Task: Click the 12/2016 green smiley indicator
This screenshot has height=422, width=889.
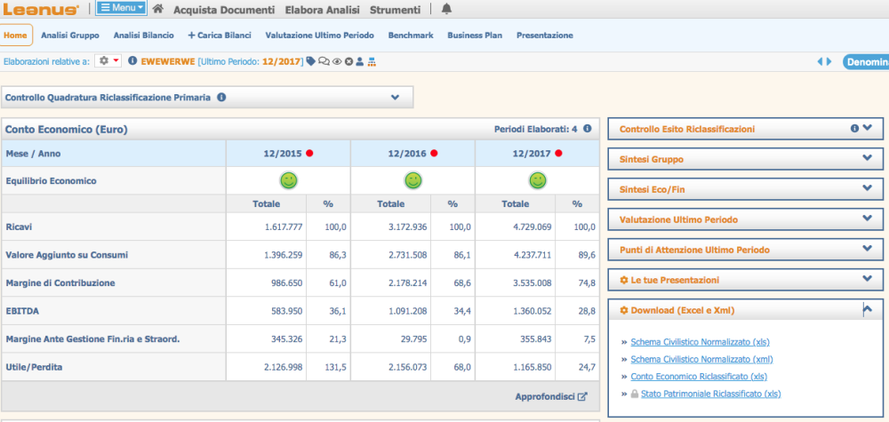Action: click(412, 180)
